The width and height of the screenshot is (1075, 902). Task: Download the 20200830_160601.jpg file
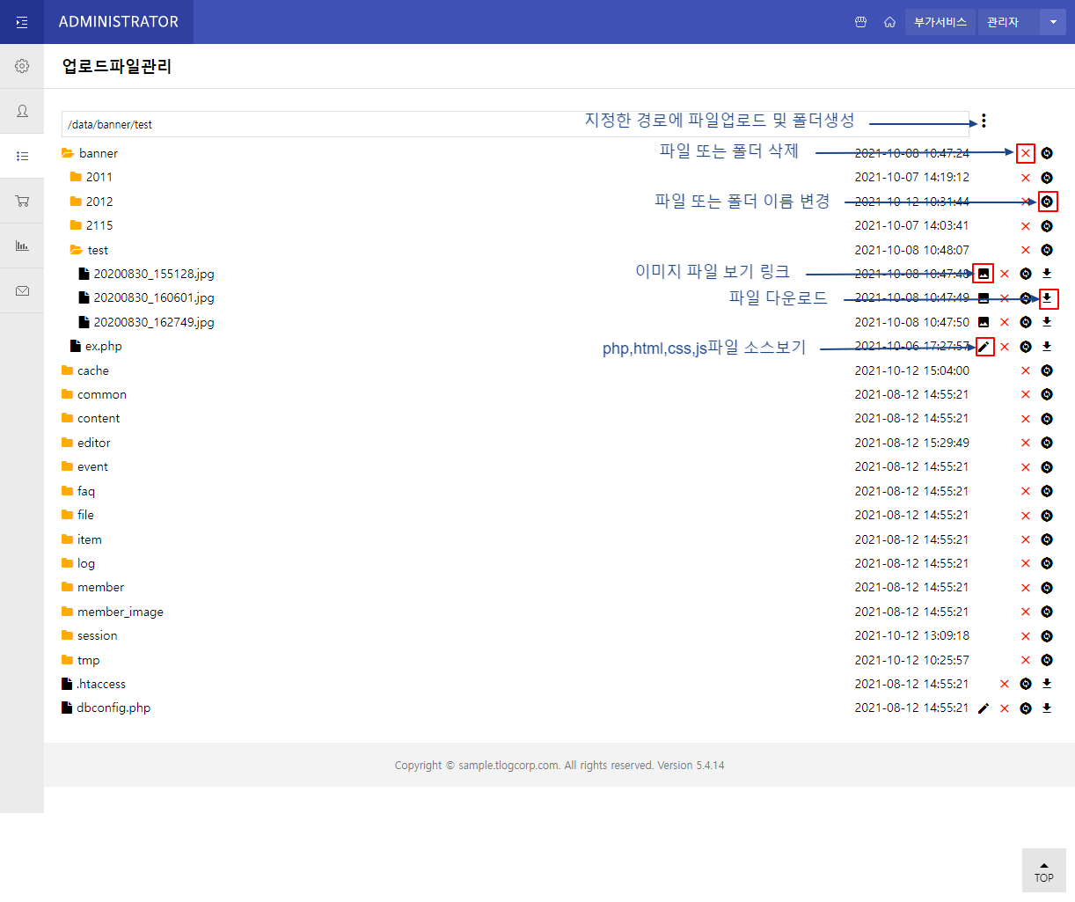point(1047,297)
